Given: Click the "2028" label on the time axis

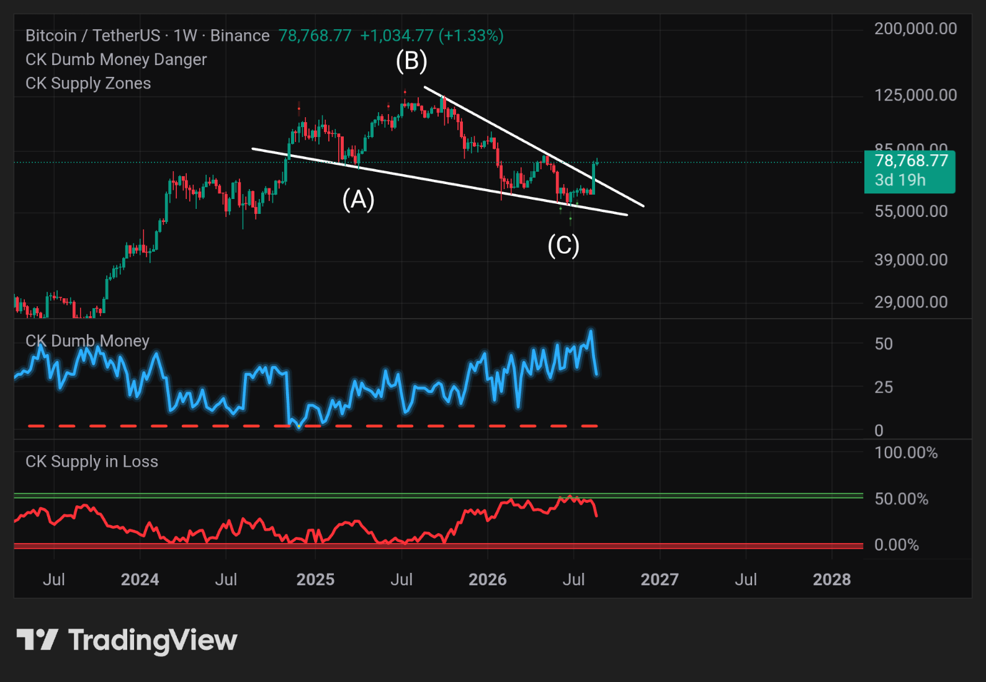Looking at the screenshot, I should pos(832,580).
